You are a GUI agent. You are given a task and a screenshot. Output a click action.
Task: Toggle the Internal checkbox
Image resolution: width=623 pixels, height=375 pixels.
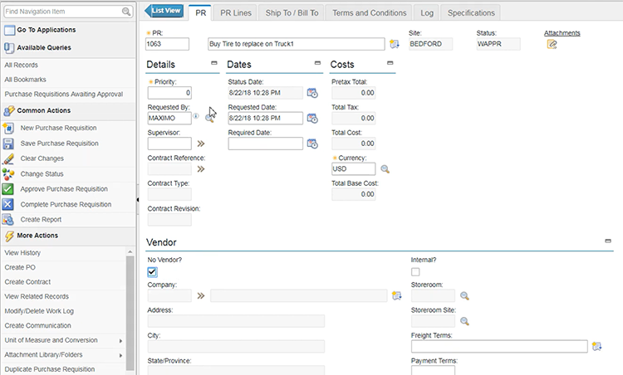(415, 272)
